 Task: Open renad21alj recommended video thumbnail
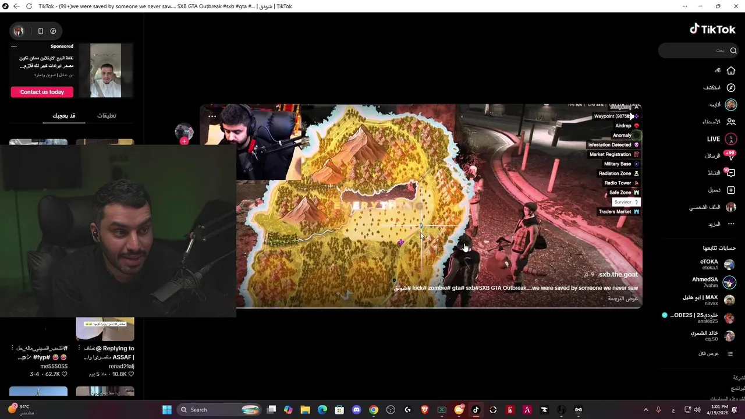coord(105,329)
